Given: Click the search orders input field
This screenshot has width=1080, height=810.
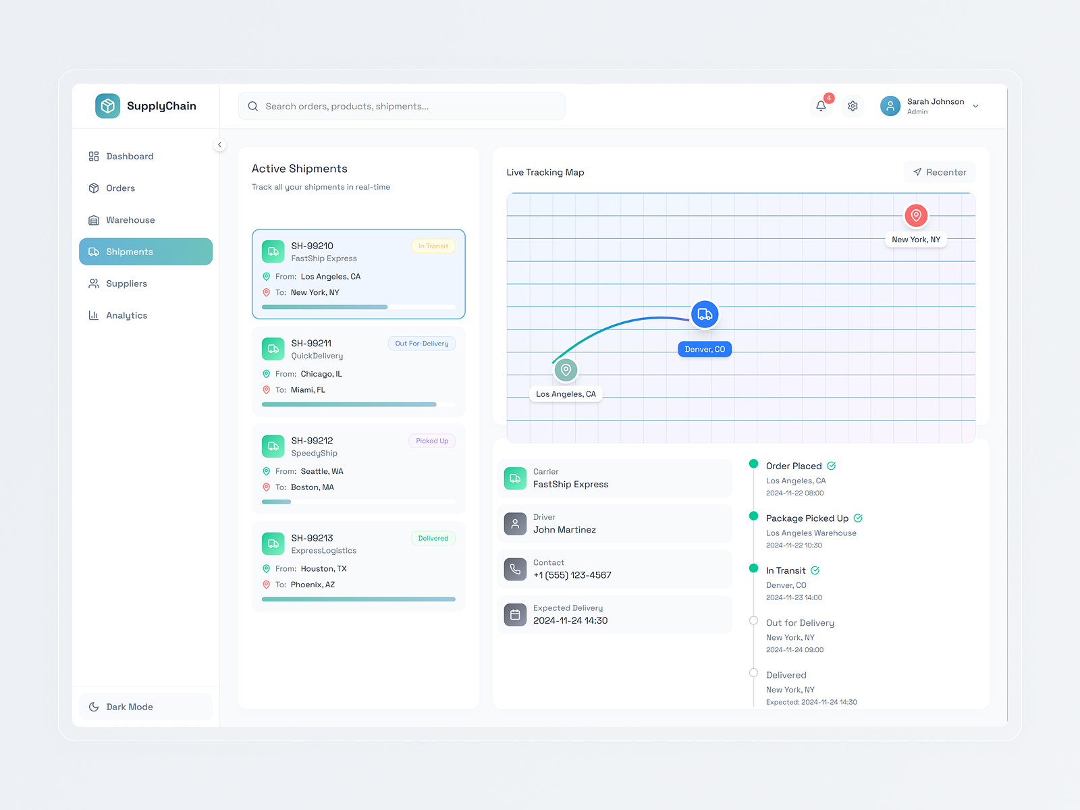Looking at the screenshot, I should click(x=401, y=106).
